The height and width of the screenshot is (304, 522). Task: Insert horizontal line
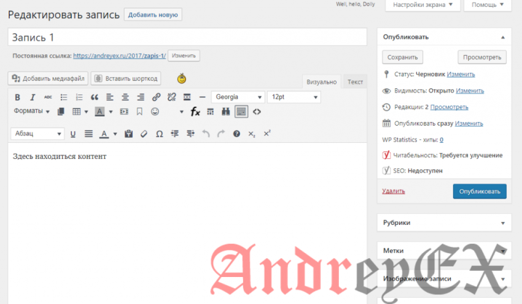pyautogui.click(x=203, y=97)
